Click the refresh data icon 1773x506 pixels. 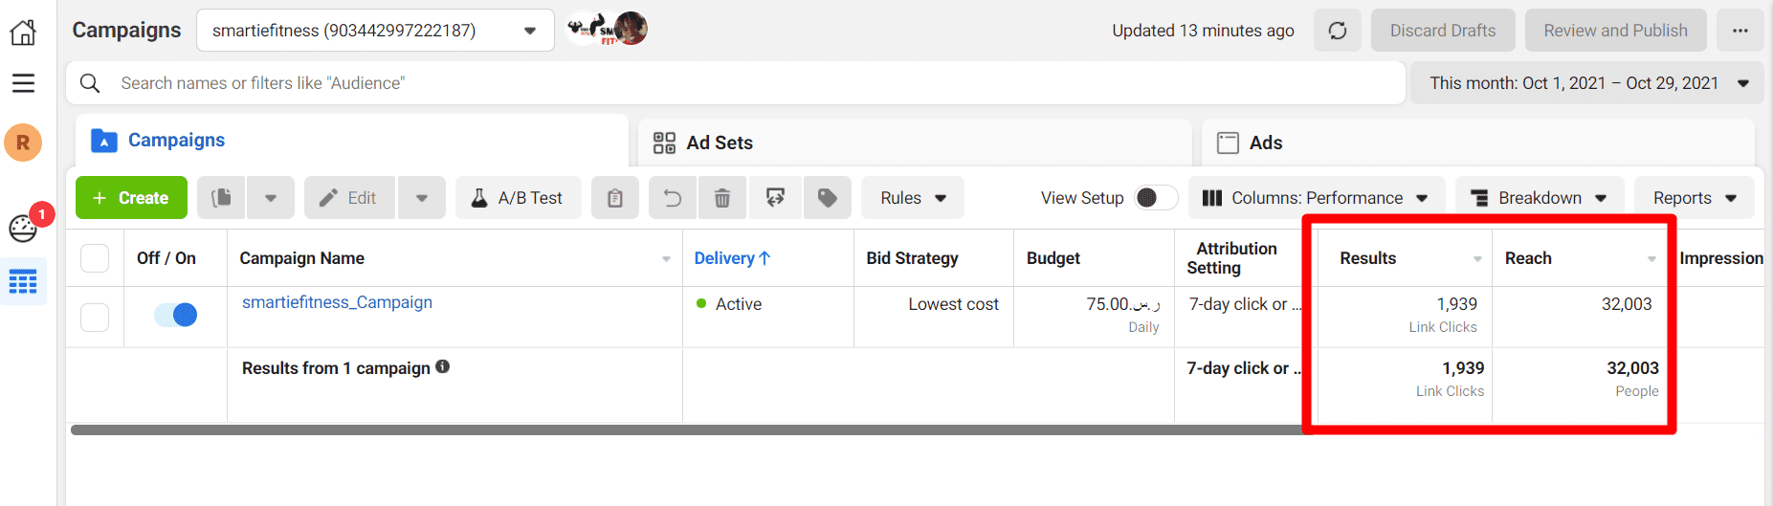[1337, 31]
